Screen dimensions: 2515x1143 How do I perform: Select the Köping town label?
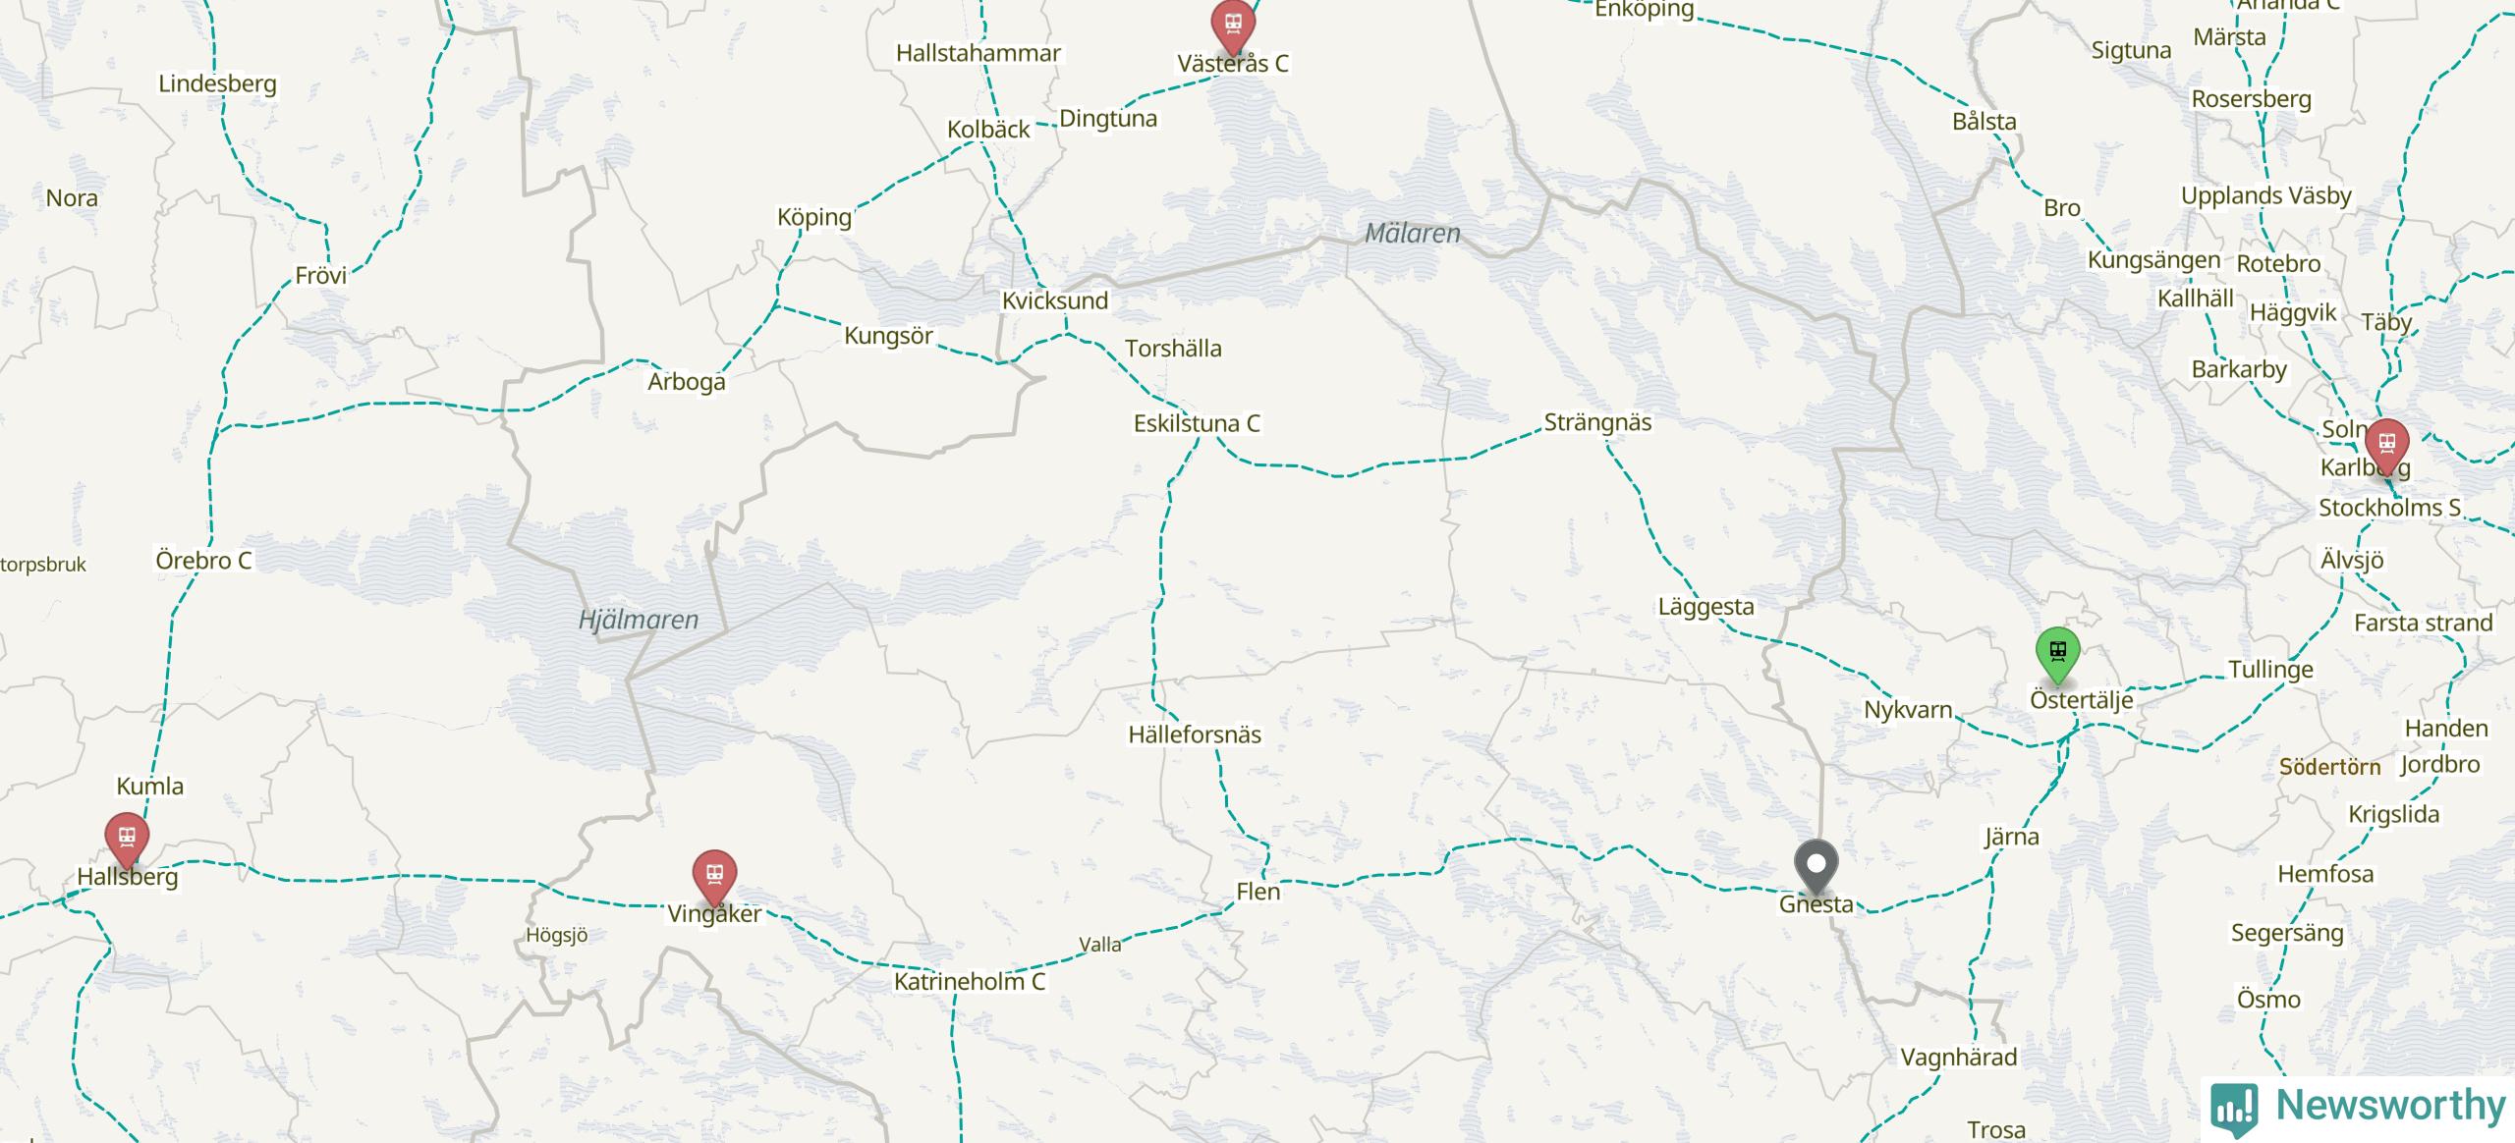[x=814, y=217]
